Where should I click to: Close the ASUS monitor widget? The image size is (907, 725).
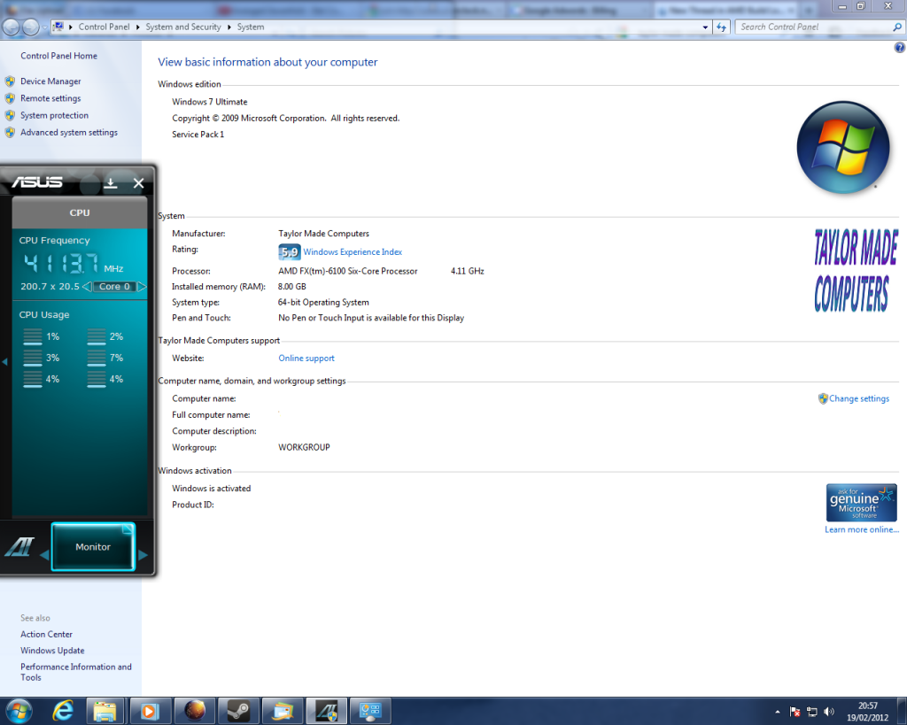click(x=138, y=183)
